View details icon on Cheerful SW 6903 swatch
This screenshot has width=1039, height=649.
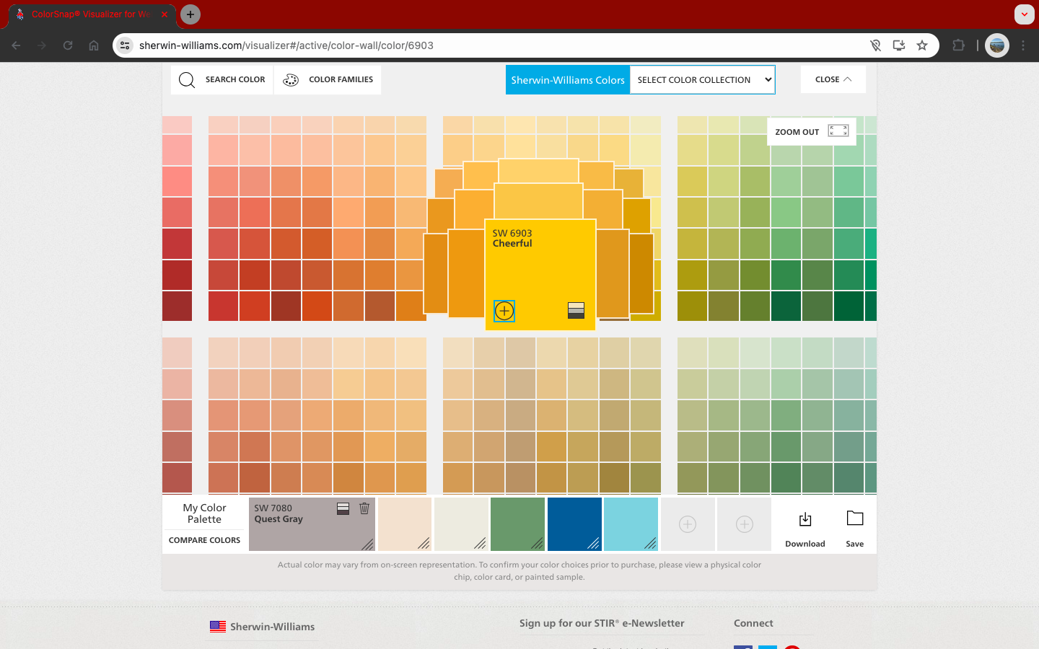[576, 310]
